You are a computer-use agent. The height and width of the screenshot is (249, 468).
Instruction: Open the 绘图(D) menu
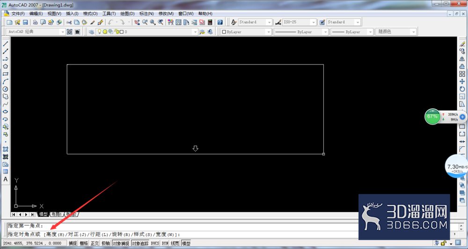tap(127, 14)
